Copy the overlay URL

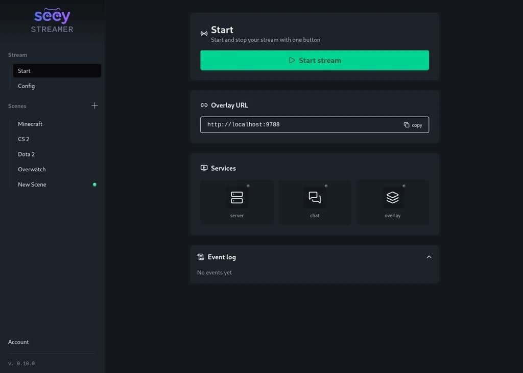pos(413,125)
